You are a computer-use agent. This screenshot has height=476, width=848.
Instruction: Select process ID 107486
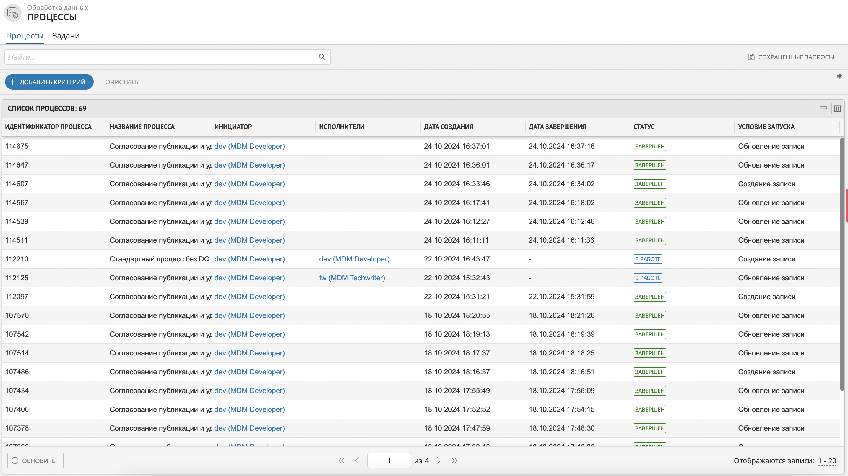click(17, 372)
